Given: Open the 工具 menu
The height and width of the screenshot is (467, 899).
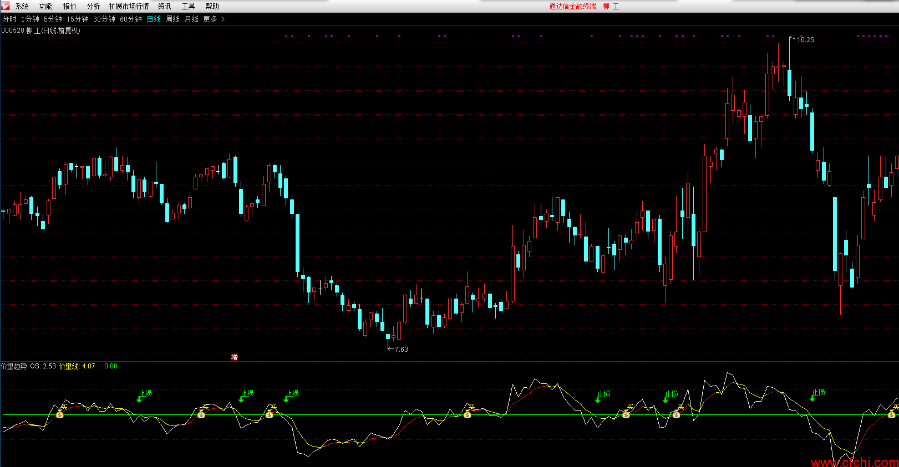Looking at the screenshot, I should (x=189, y=6).
